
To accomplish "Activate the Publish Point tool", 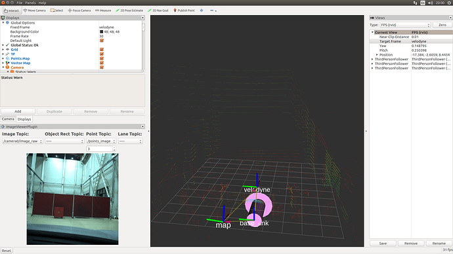I will [184, 10].
